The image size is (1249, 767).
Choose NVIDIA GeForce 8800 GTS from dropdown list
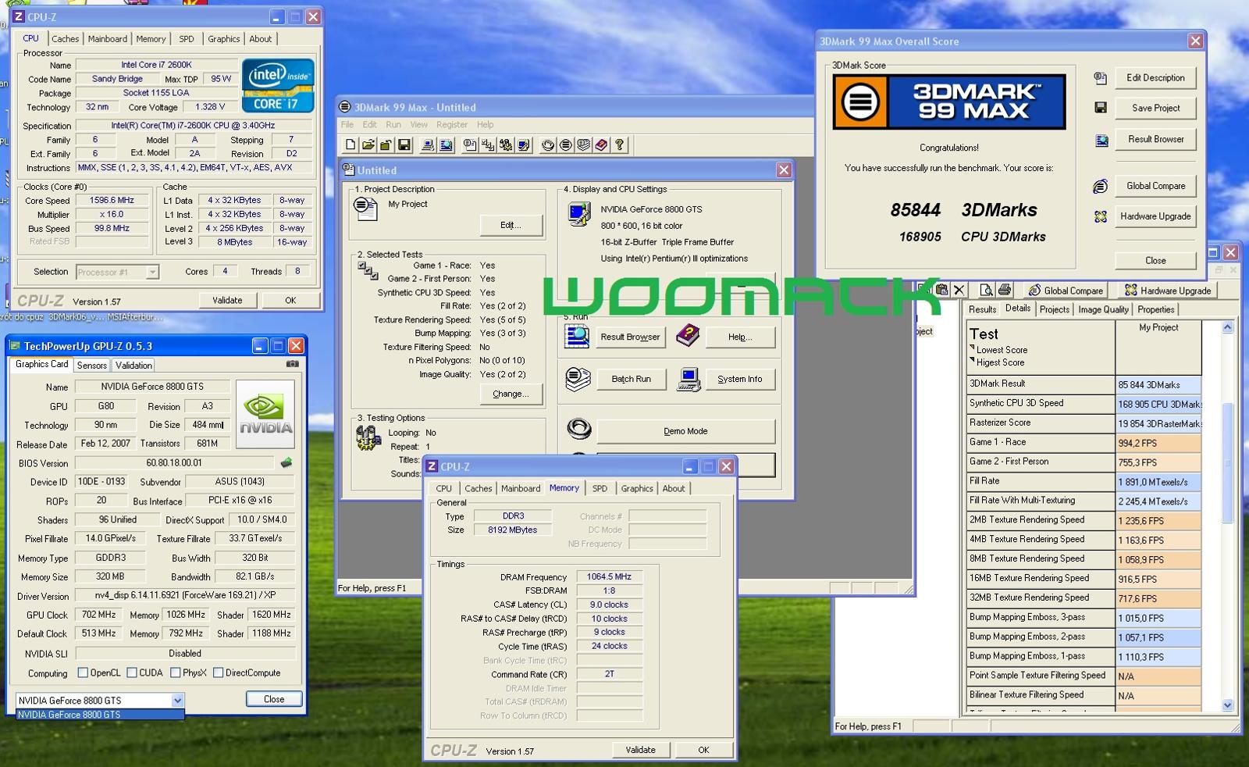point(100,714)
